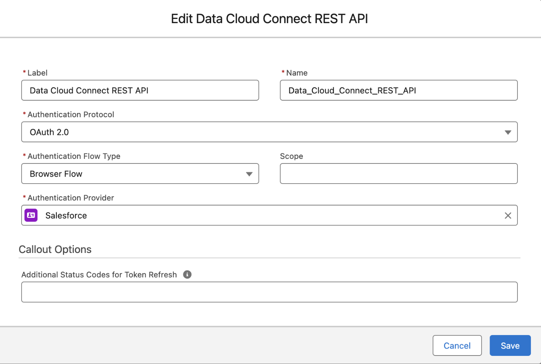The width and height of the screenshot is (541, 364).
Task: Click the Label input field
Action: (140, 90)
